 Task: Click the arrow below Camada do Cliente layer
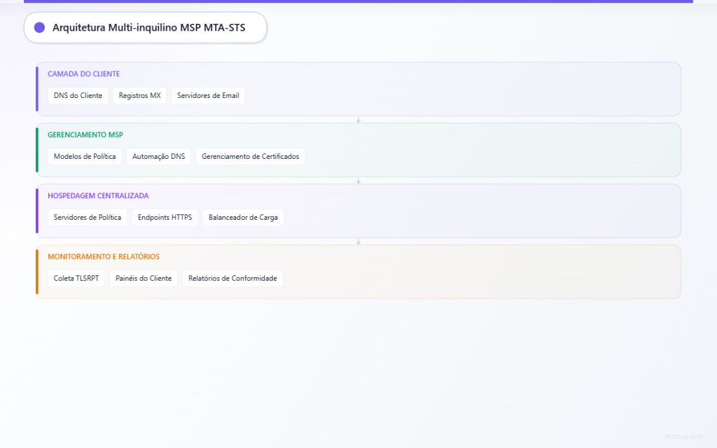pyautogui.click(x=358, y=120)
